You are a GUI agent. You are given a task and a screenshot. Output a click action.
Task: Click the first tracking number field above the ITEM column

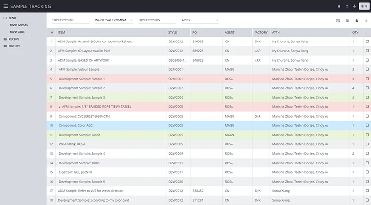pyautogui.click(x=71, y=20)
